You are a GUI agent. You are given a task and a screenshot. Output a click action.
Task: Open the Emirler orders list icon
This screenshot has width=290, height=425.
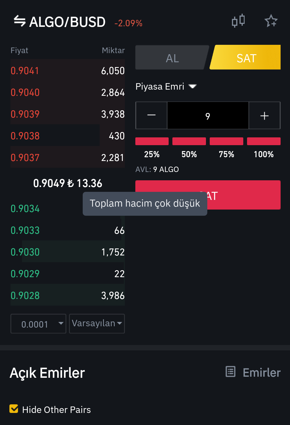[231, 372]
